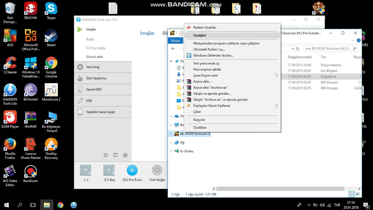
Task: Choose Arşive ekle... WinRAR menu entry
Action: click(233, 81)
